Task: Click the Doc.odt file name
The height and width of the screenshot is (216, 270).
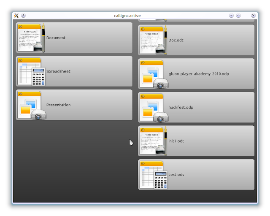Action: (x=176, y=40)
